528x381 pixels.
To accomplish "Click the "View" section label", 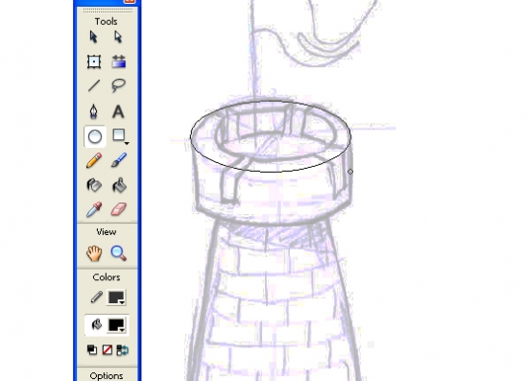I will coord(106,232).
